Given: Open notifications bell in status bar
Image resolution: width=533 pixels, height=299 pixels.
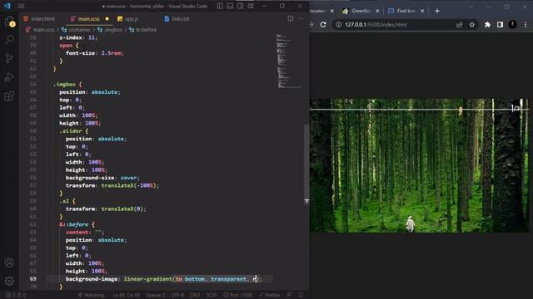Looking at the screenshot, I should pos(301,295).
